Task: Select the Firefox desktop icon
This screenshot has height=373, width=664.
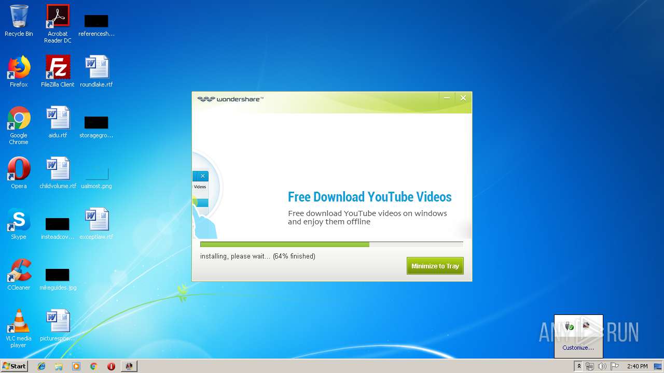Action: pos(19,71)
